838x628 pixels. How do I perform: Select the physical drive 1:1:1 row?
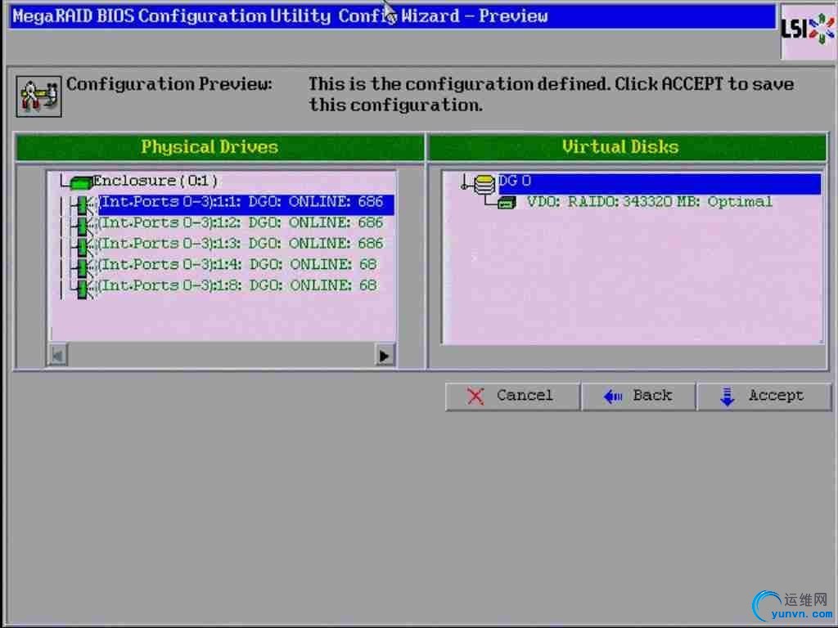(246, 203)
